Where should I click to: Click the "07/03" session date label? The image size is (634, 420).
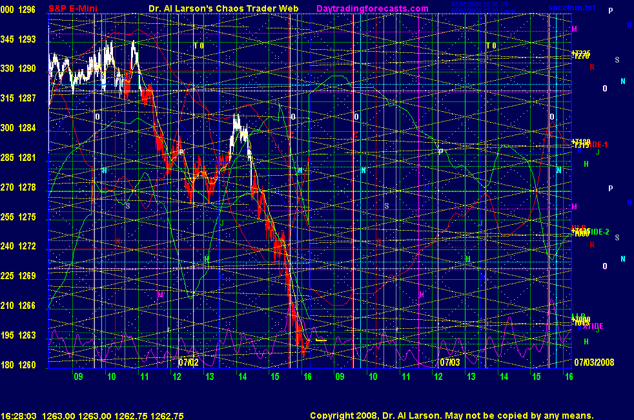coord(450,362)
